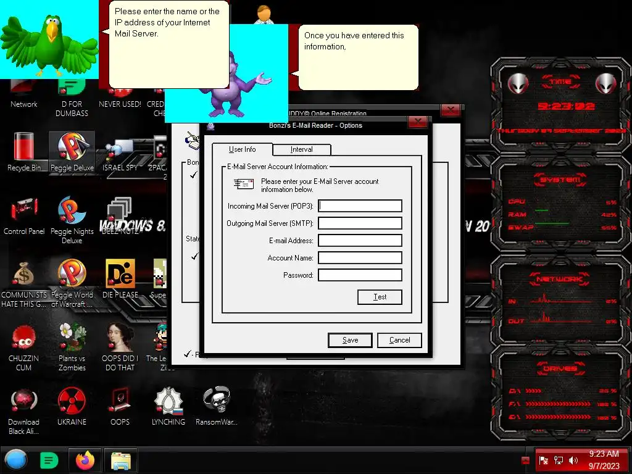632x474 pixels.
Task: Close the Online Registration window behind
Action: point(451,110)
